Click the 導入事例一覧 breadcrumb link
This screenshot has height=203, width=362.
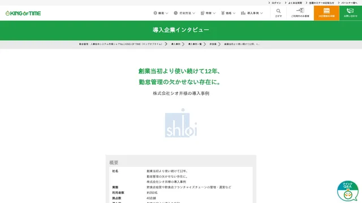[x=195, y=44]
